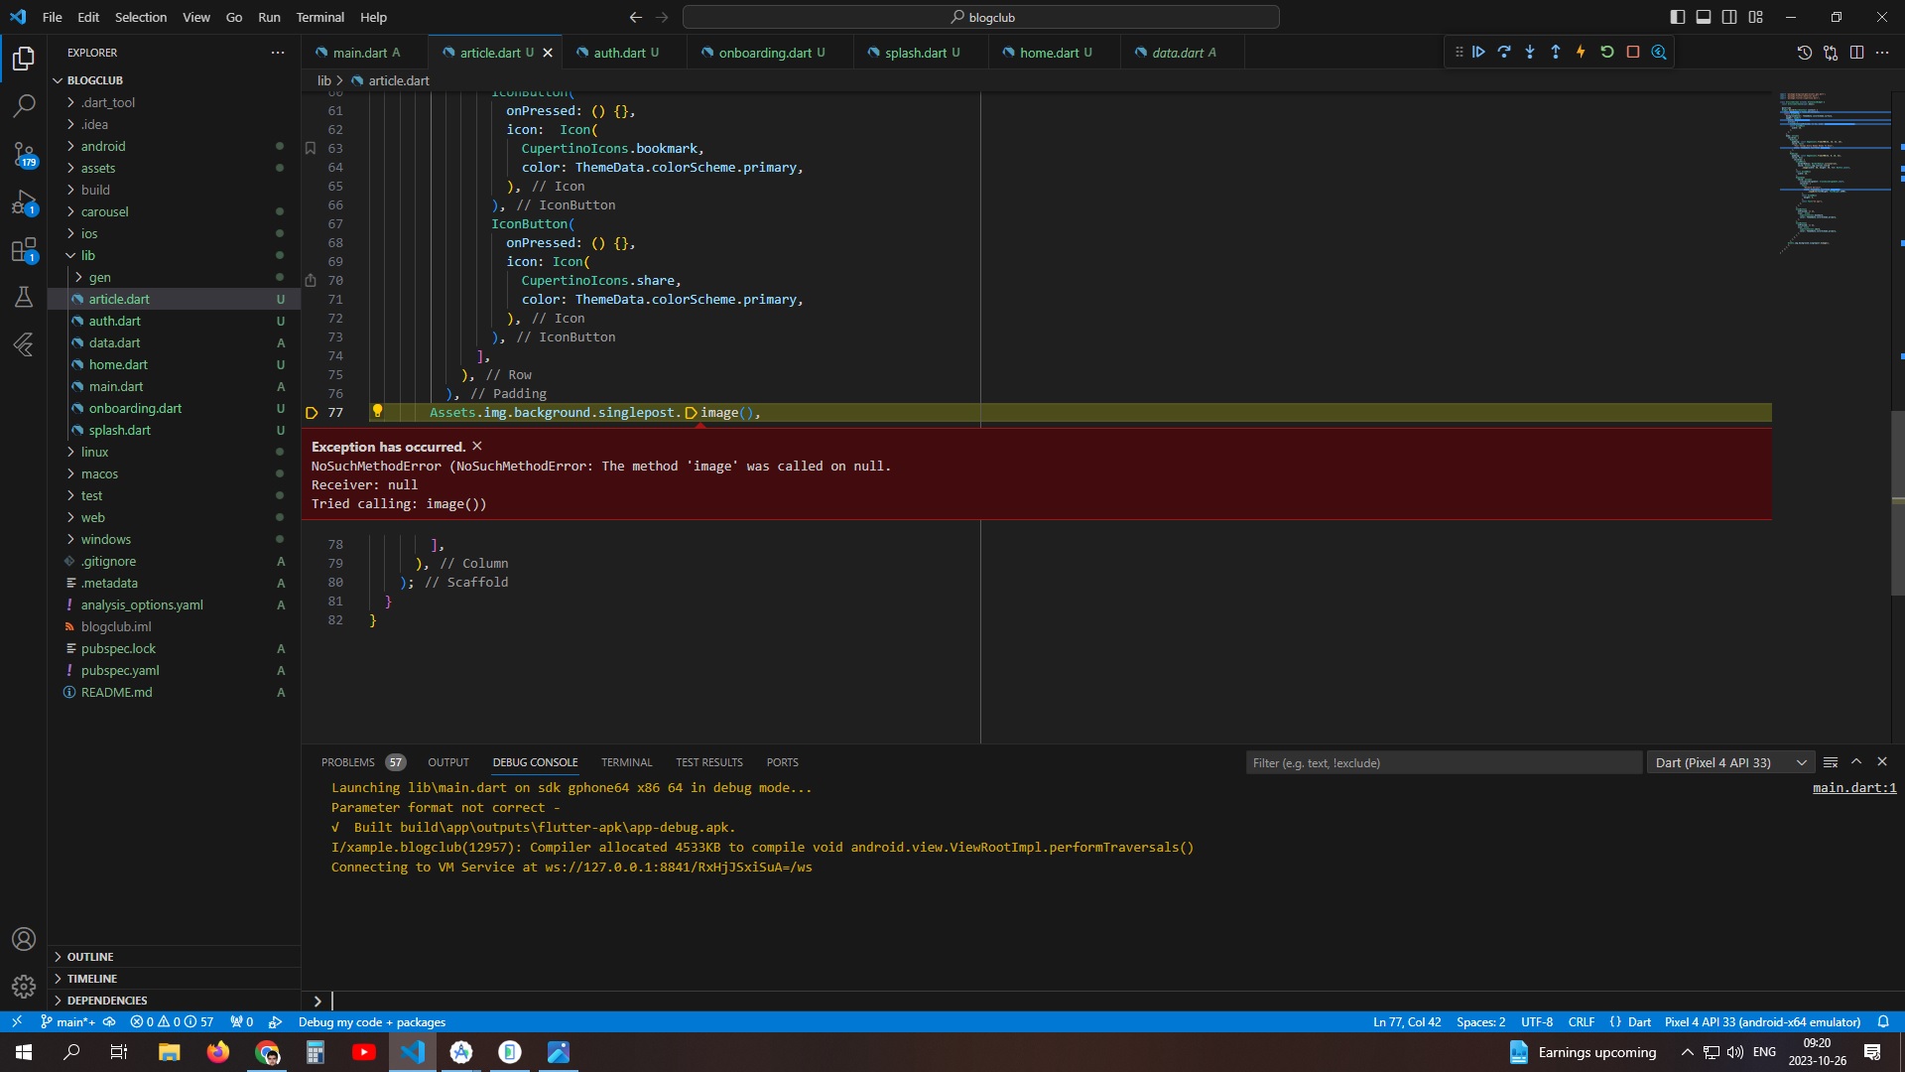Open Source Control view with 179 changes
The height and width of the screenshot is (1072, 1905).
tap(24, 154)
